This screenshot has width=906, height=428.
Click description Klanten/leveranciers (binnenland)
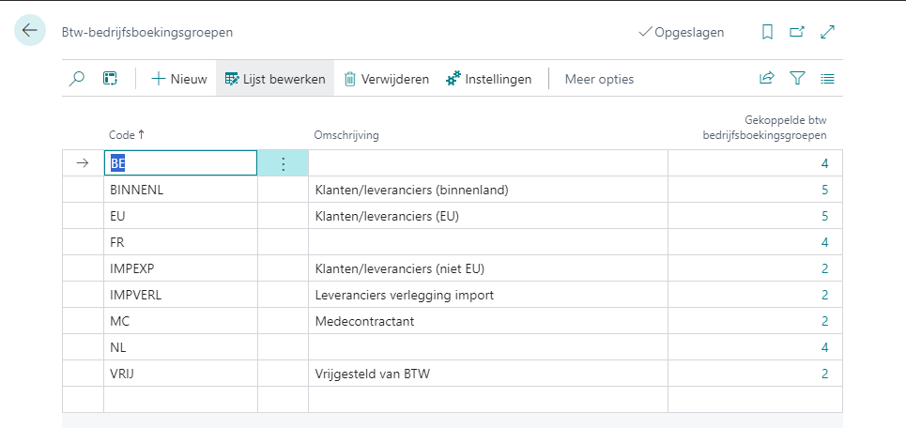(411, 190)
